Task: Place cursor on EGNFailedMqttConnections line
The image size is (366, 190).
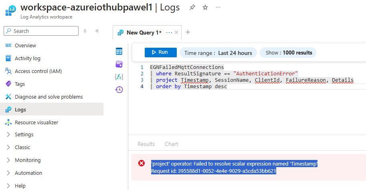Action: (187, 67)
